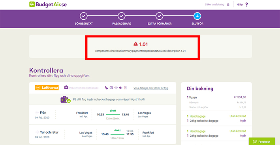Select step 4 Slutför circle
The height and width of the screenshot is (145, 280).
197,16
